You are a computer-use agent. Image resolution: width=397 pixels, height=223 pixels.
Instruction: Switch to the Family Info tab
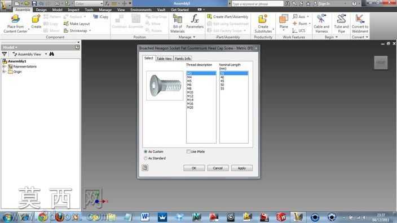[183, 59]
